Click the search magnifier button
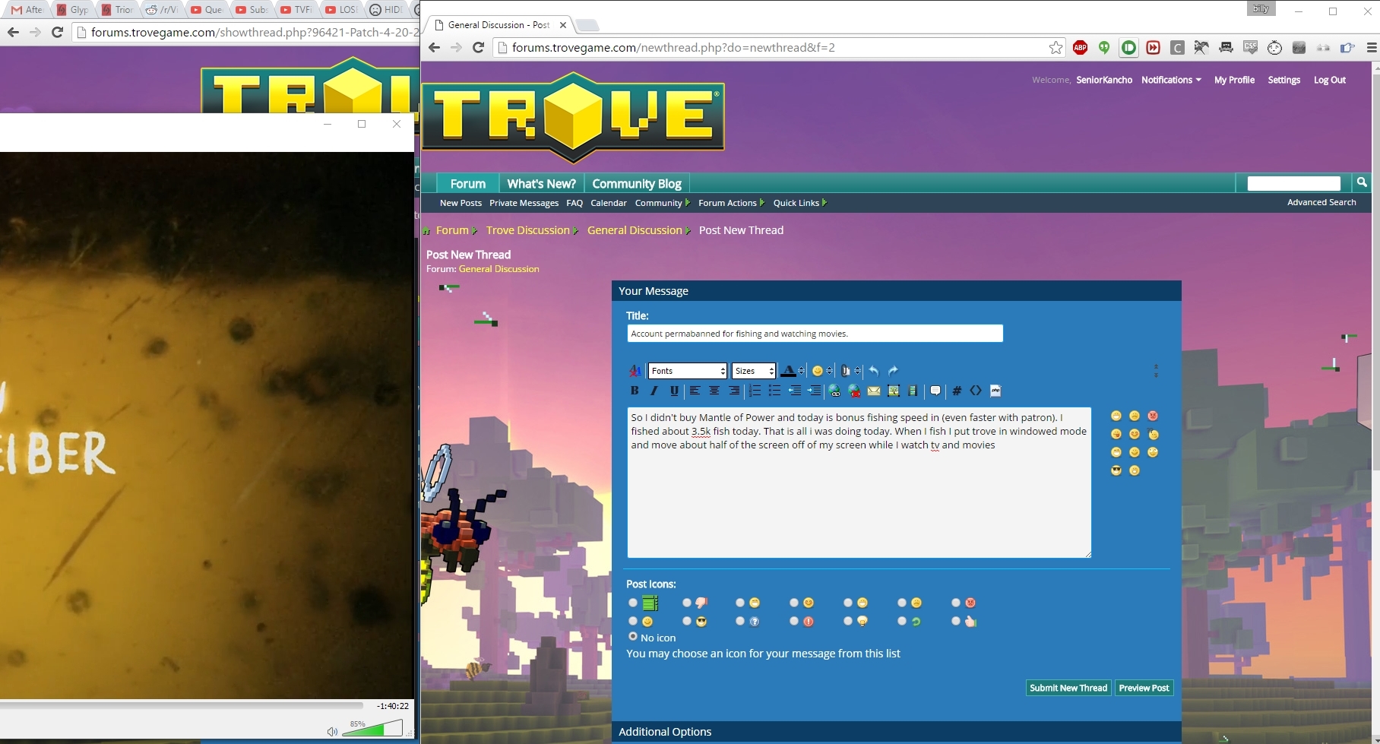This screenshot has height=744, width=1380. coord(1362,182)
